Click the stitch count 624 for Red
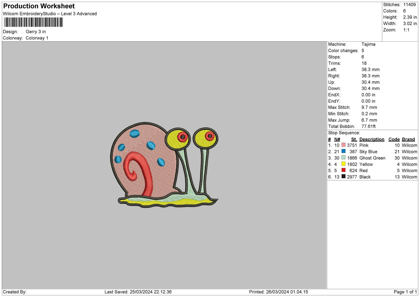The height and width of the screenshot is (297, 420). pos(353,170)
